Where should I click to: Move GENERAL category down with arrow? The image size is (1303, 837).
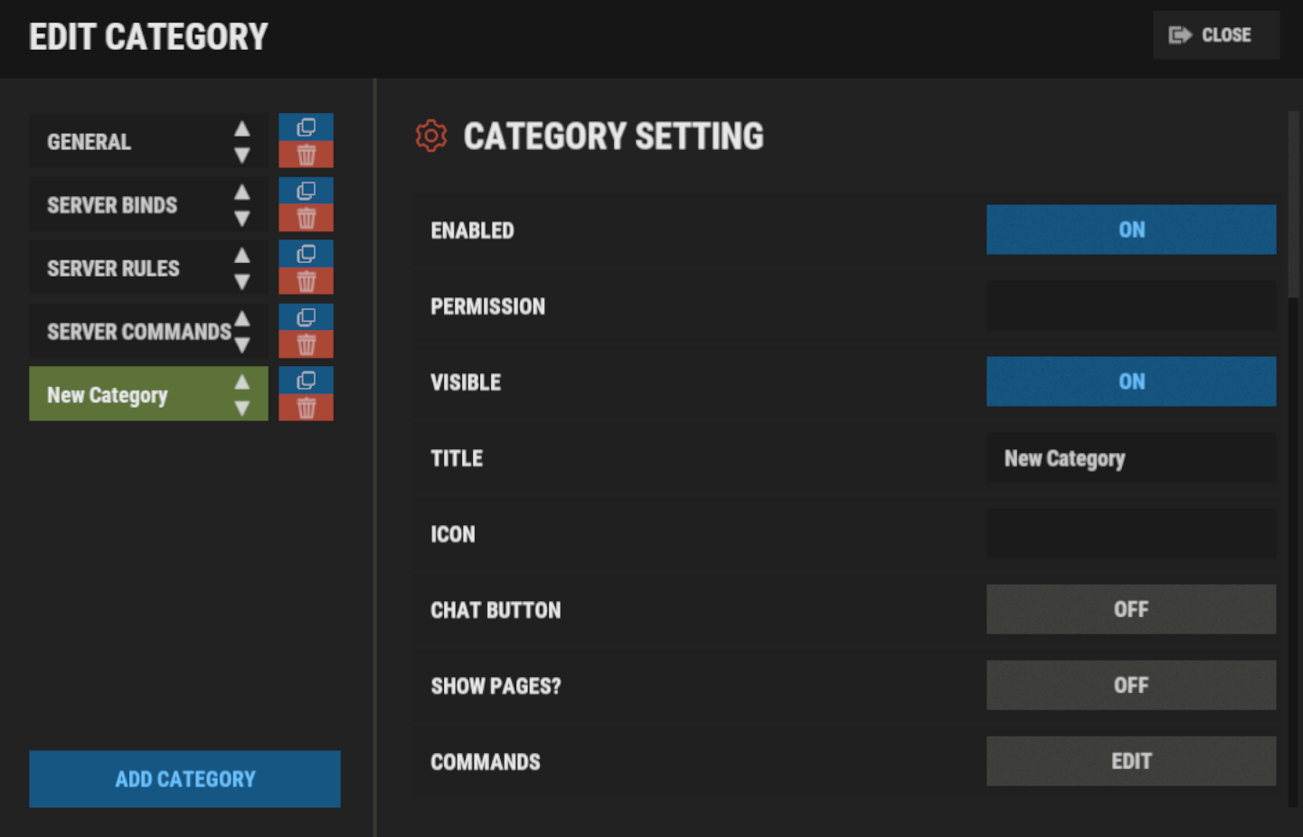pyautogui.click(x=241, y=155)
